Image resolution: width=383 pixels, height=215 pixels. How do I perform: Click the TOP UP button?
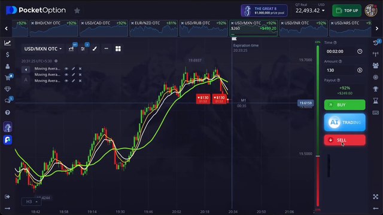(x=346, y=11)
